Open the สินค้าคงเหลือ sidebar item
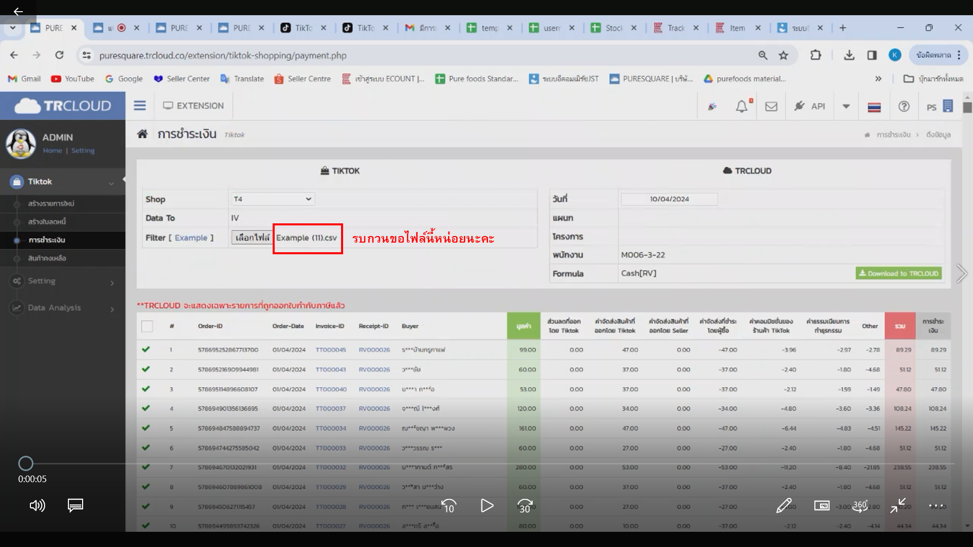The image size is (973, 547). coord(47,258)
